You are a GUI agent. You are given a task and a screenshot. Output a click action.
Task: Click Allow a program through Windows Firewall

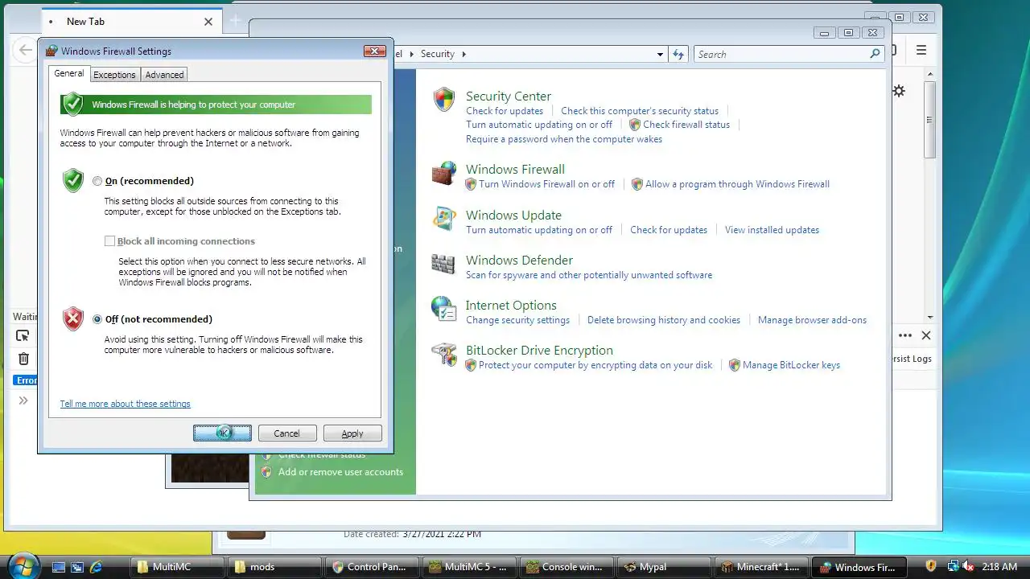click(737, 184)
